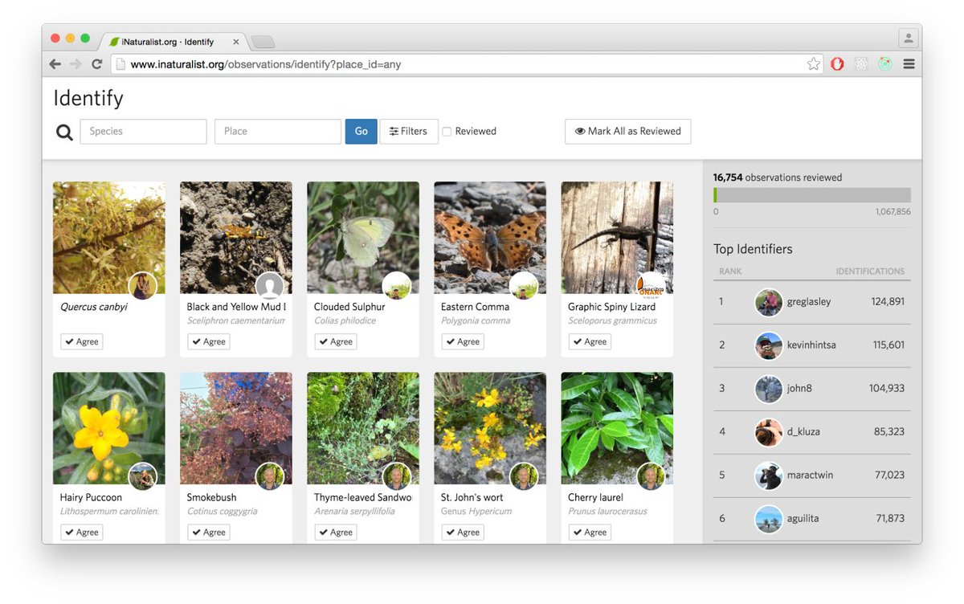Select the iNaturalist.org Identify browser tab

[169, 41]
